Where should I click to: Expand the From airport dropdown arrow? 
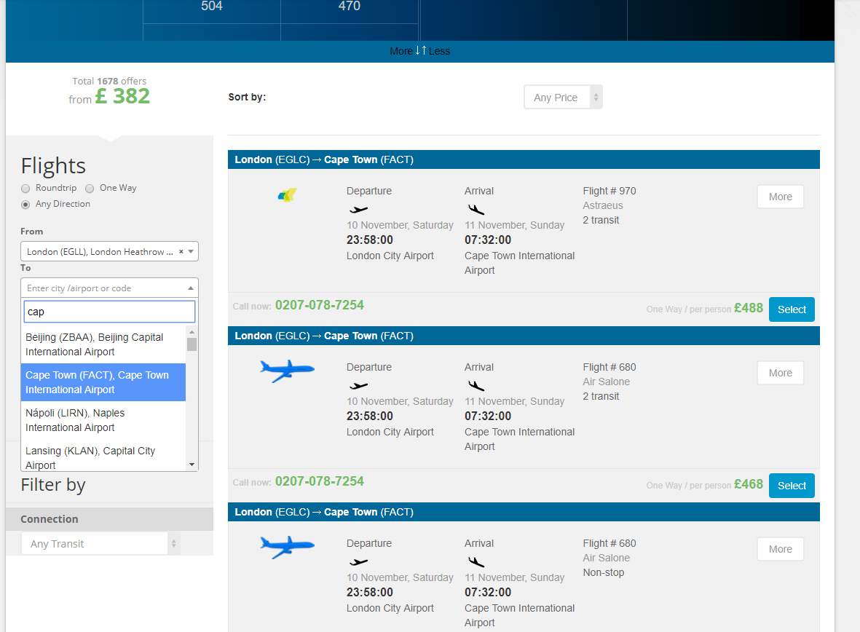(191, 252)
